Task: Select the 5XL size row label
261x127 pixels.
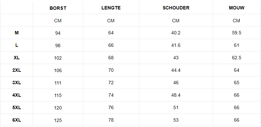Action: [x=17, y=107]
